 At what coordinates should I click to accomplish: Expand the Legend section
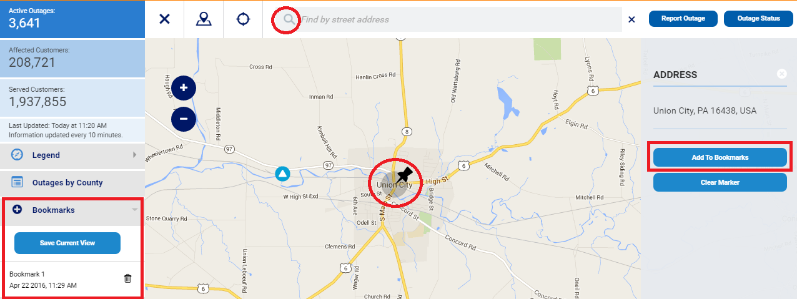click(x=72, y=155)
